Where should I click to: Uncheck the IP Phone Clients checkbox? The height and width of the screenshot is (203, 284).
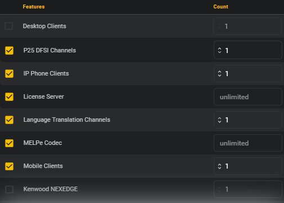(9, 73)
